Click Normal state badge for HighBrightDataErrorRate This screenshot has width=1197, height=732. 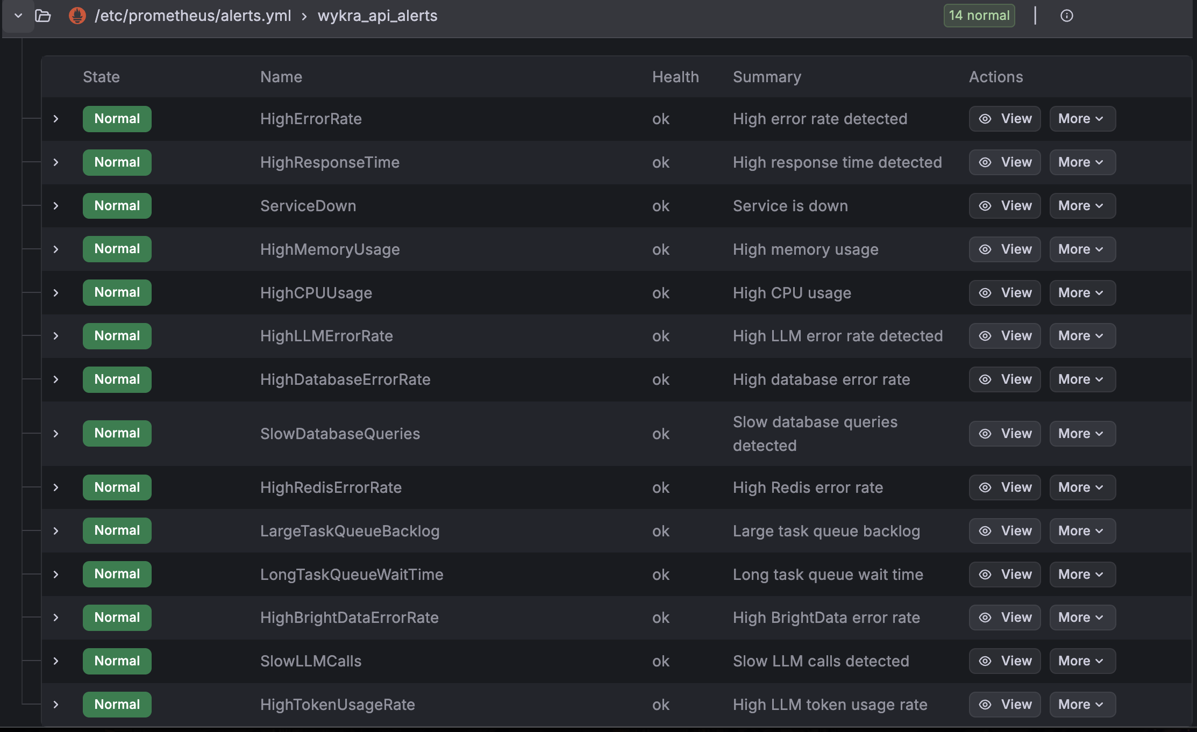tap(117, 618)
